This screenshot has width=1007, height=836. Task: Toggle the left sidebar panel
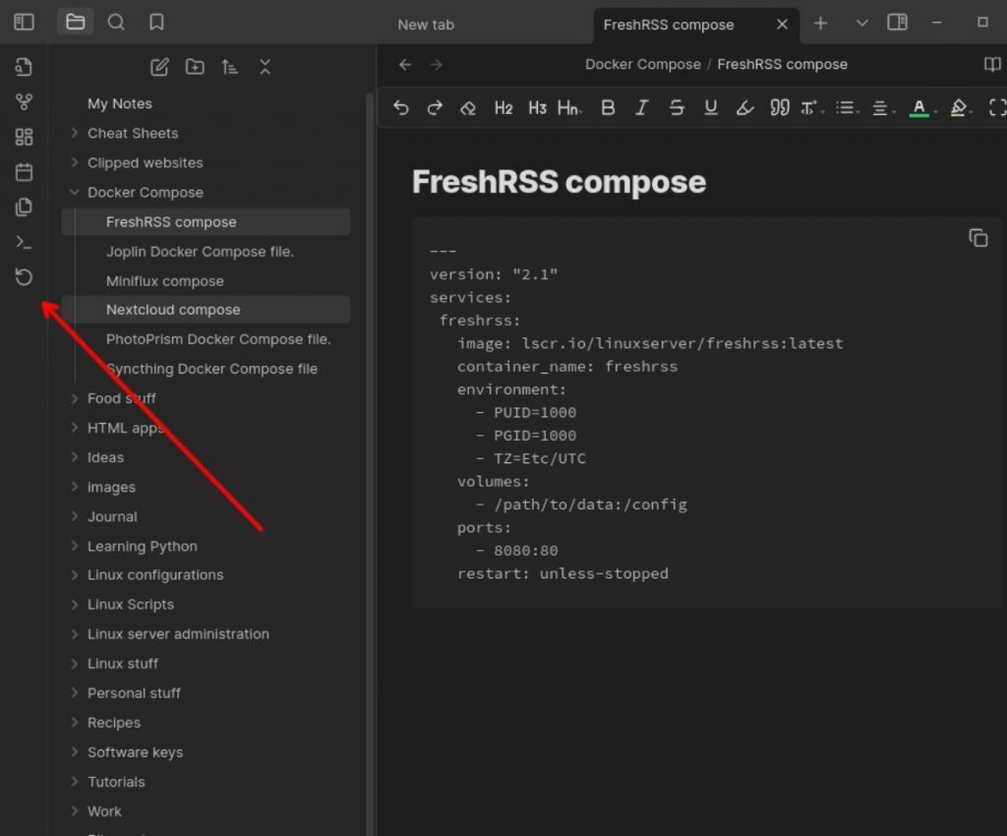pos(25,23)
